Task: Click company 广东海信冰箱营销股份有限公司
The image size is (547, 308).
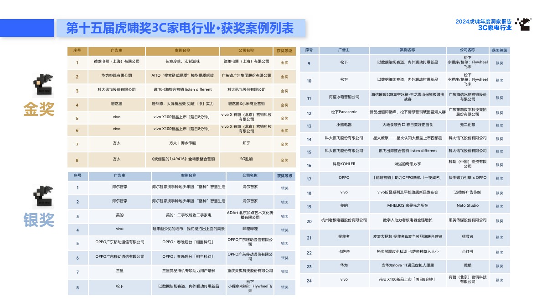Action: [467, 96]
